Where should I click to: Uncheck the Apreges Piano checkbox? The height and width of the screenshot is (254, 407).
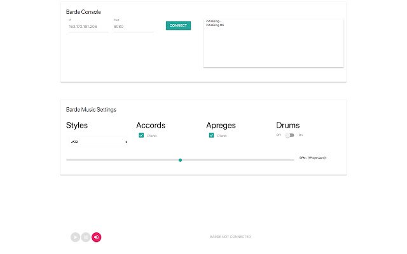pyautogui.click(x=211, y=135)
